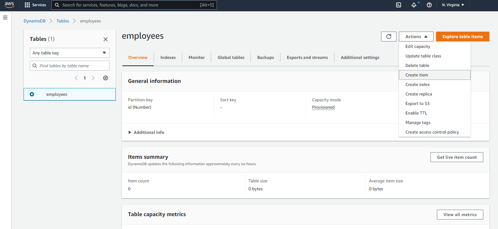
Task: Choose Manage tags menu item
Action: 435,122
